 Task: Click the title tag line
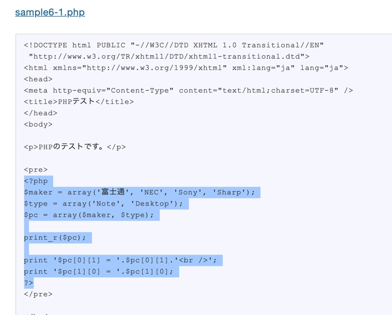coord(79,101)
